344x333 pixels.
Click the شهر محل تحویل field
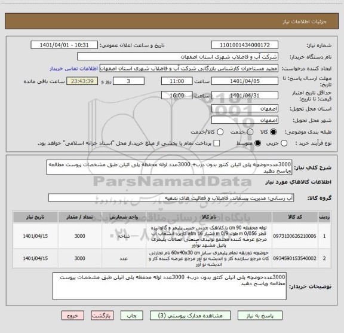[245, 120]
